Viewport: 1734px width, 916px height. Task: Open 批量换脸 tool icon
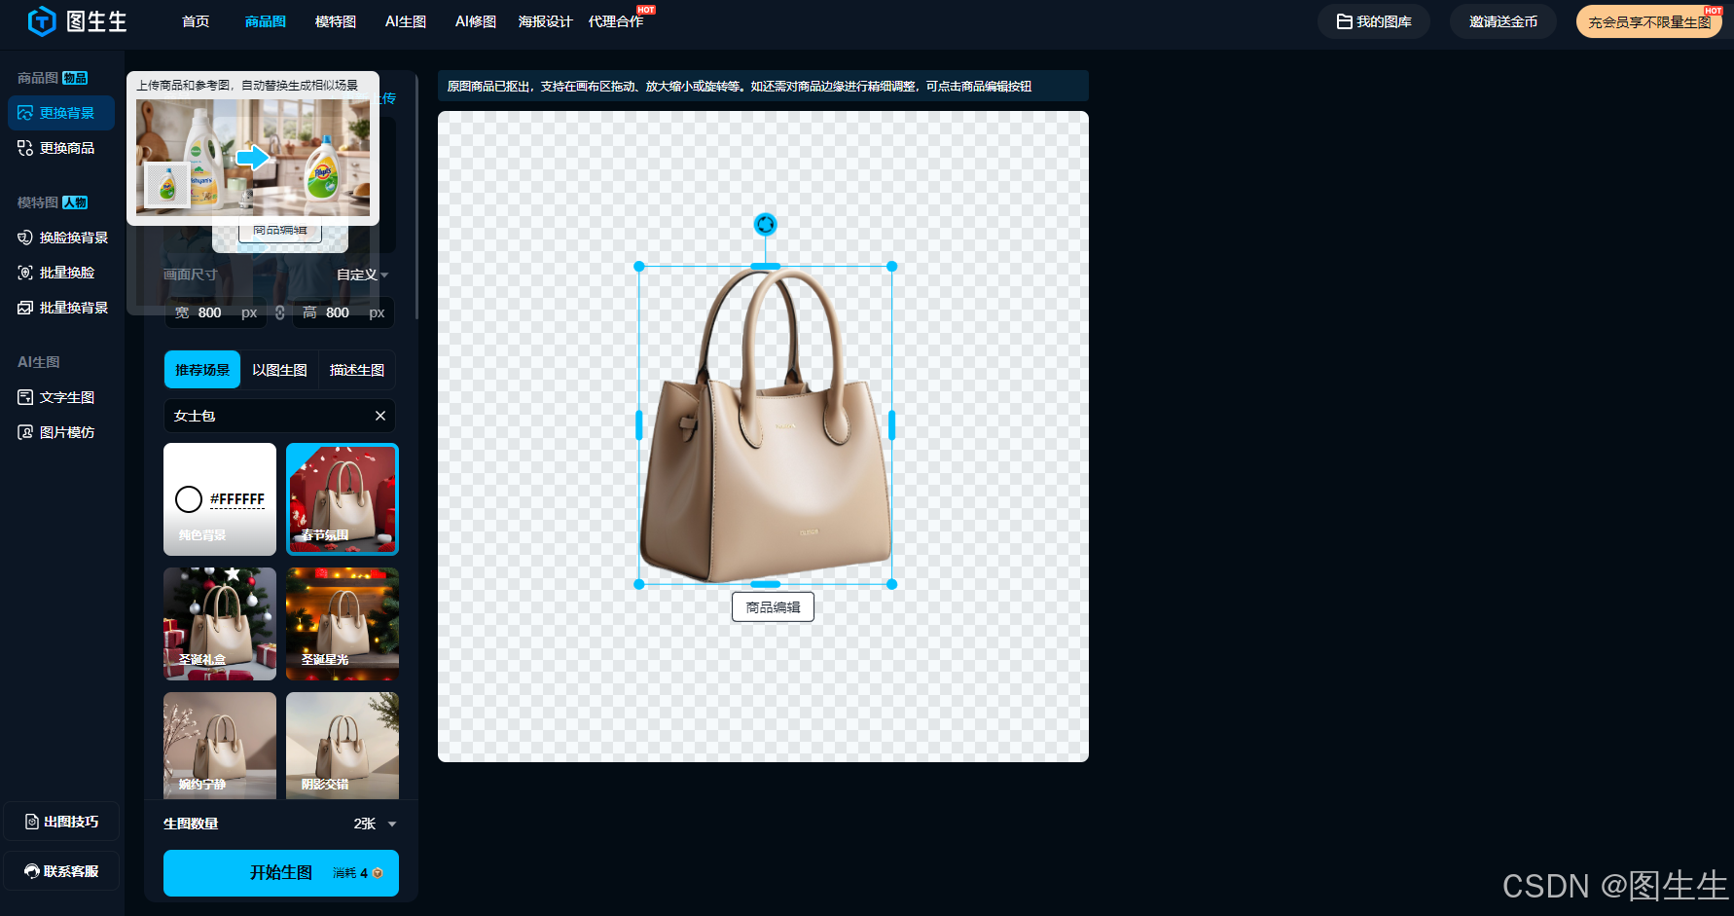coord(25,273)
